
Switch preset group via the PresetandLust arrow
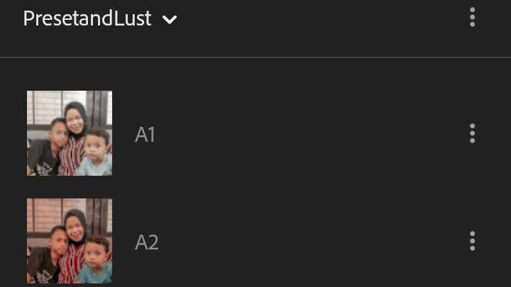170,20
